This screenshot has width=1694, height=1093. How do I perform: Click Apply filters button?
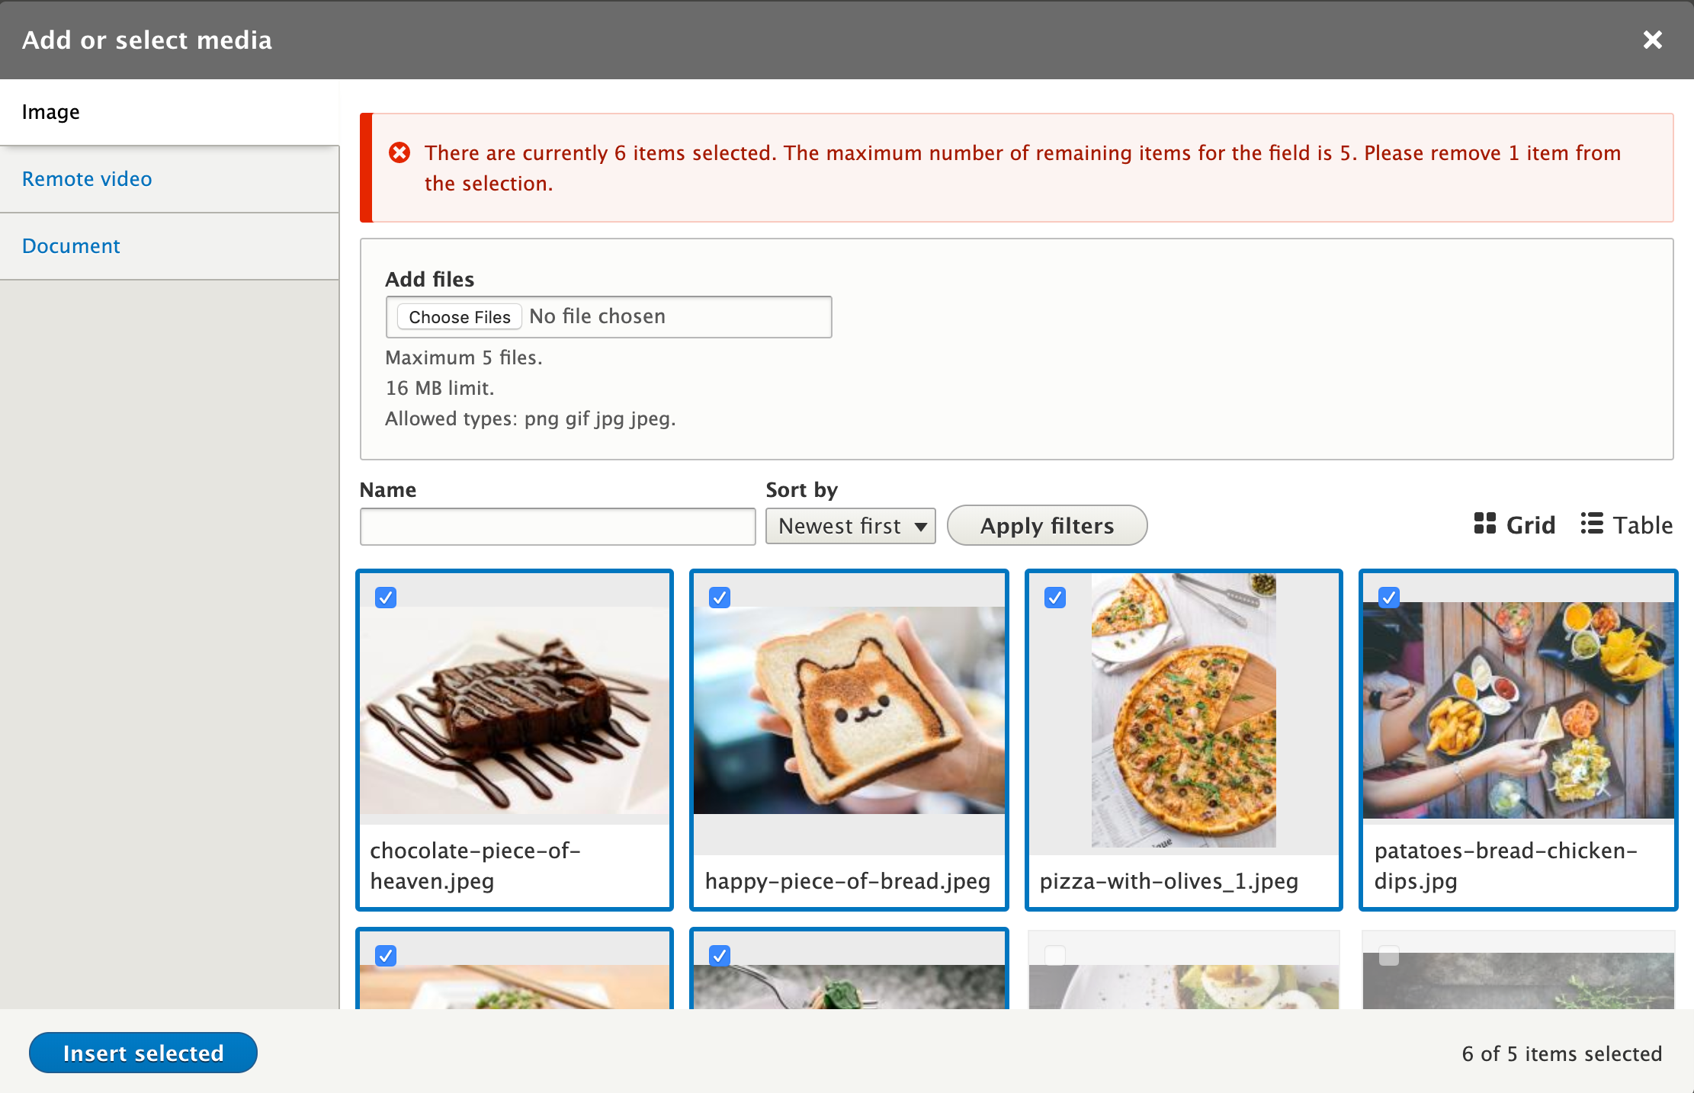click(x=1047, y=526)
